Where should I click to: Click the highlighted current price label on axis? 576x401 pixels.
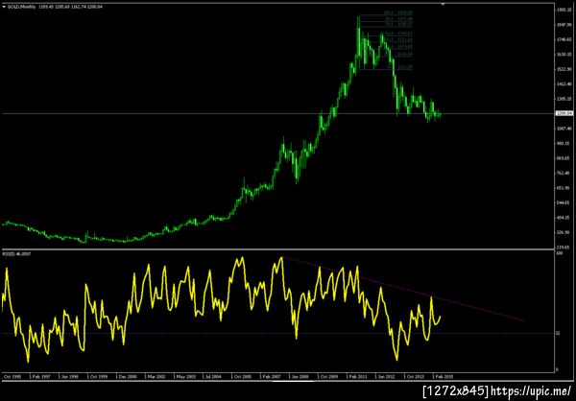[x=564, y=113]
